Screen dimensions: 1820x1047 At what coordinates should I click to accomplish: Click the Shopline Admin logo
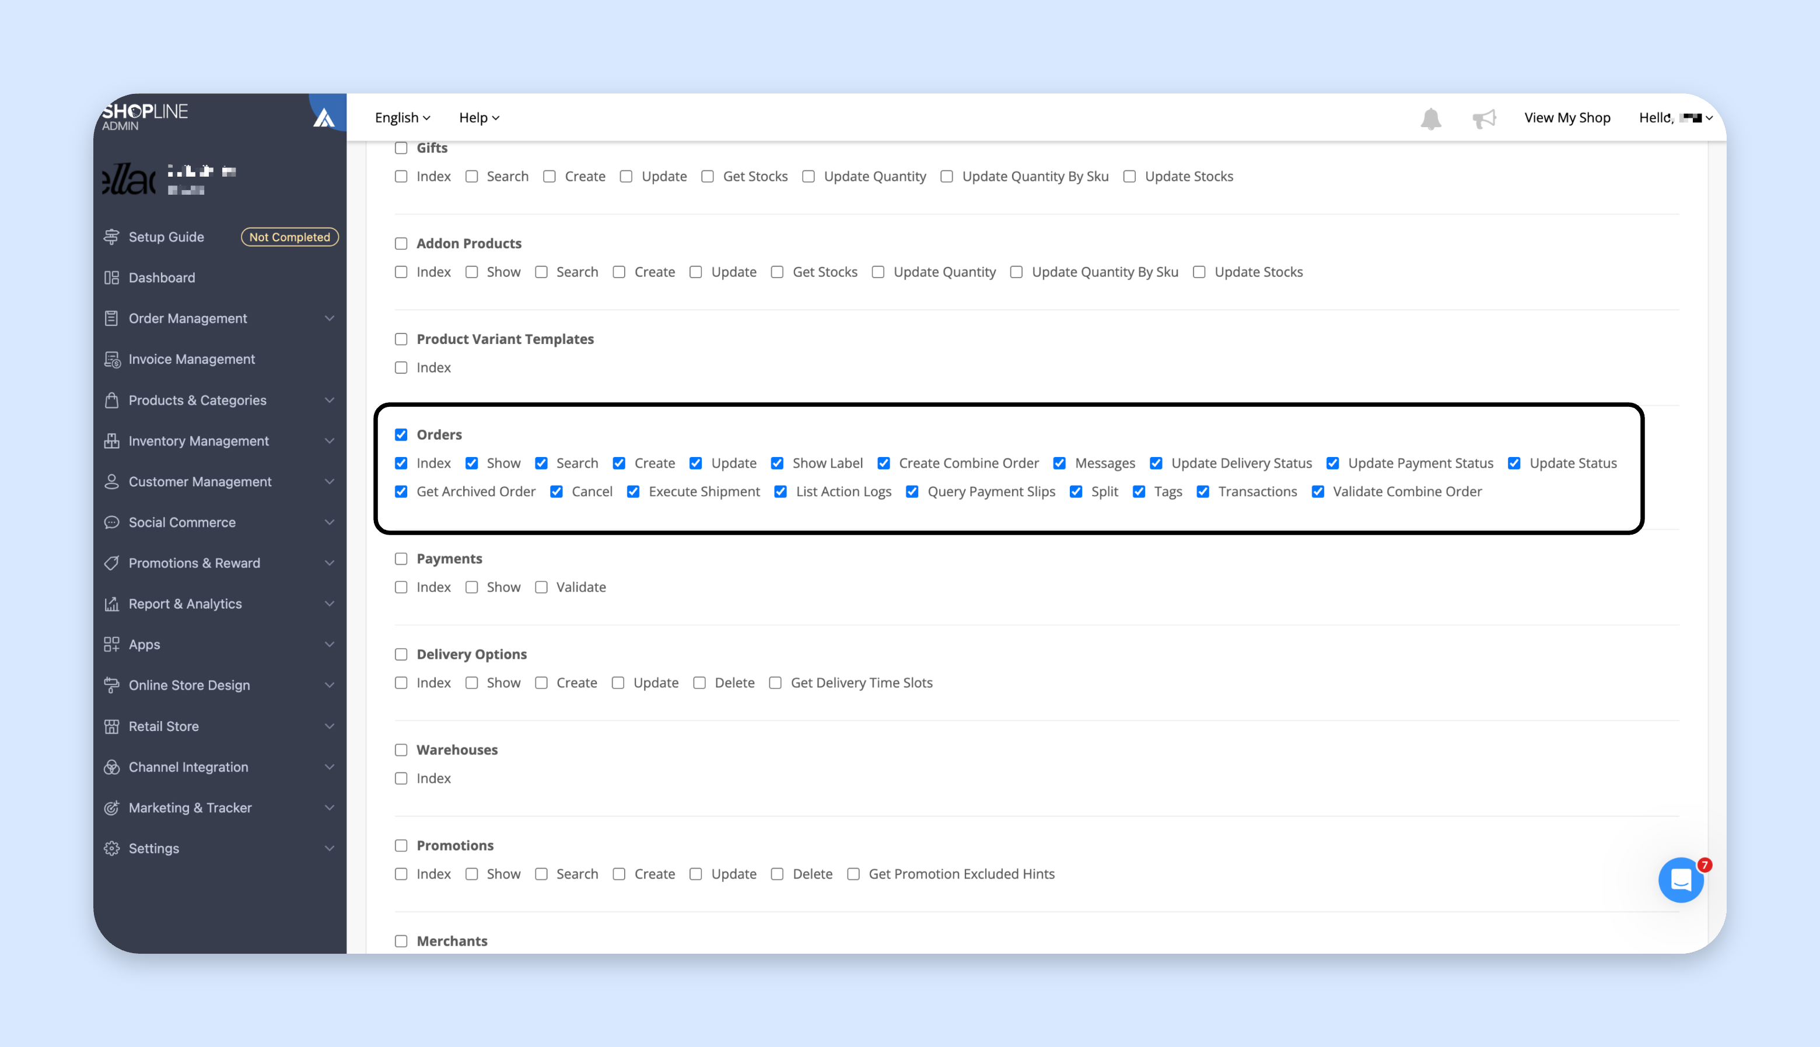click(145, 117)
